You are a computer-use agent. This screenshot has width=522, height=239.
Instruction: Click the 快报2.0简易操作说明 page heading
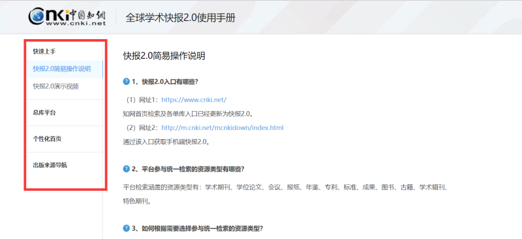164,56
